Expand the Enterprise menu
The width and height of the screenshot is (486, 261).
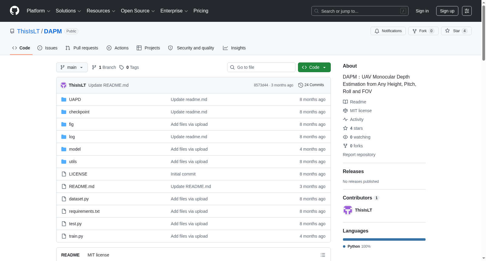tap(174, 11)
